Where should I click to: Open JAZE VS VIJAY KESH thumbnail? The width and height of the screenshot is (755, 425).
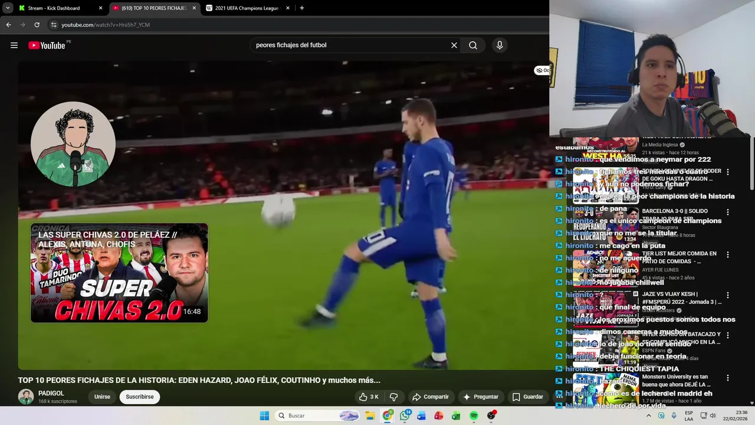[x=606, y=309]
